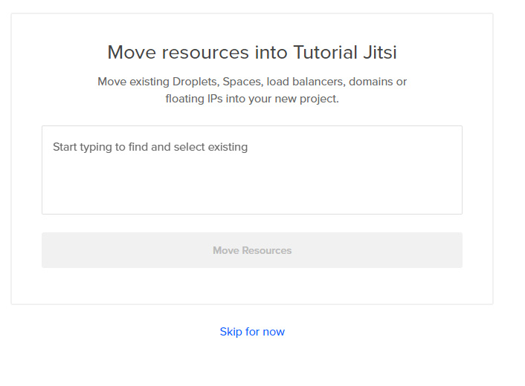Screen dimensions: 525x386
Task: Click the 'Tutorial Jitsi' project name in heading
Action: coord(345,53)
